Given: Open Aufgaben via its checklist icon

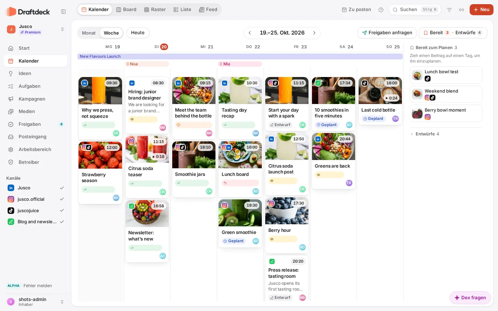Looking at the screenshot, I should click(11, 86).
